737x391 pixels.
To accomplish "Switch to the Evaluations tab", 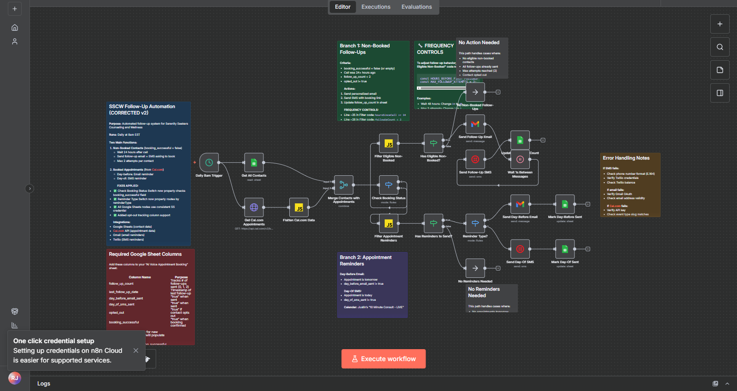I will tap(416, 7).
